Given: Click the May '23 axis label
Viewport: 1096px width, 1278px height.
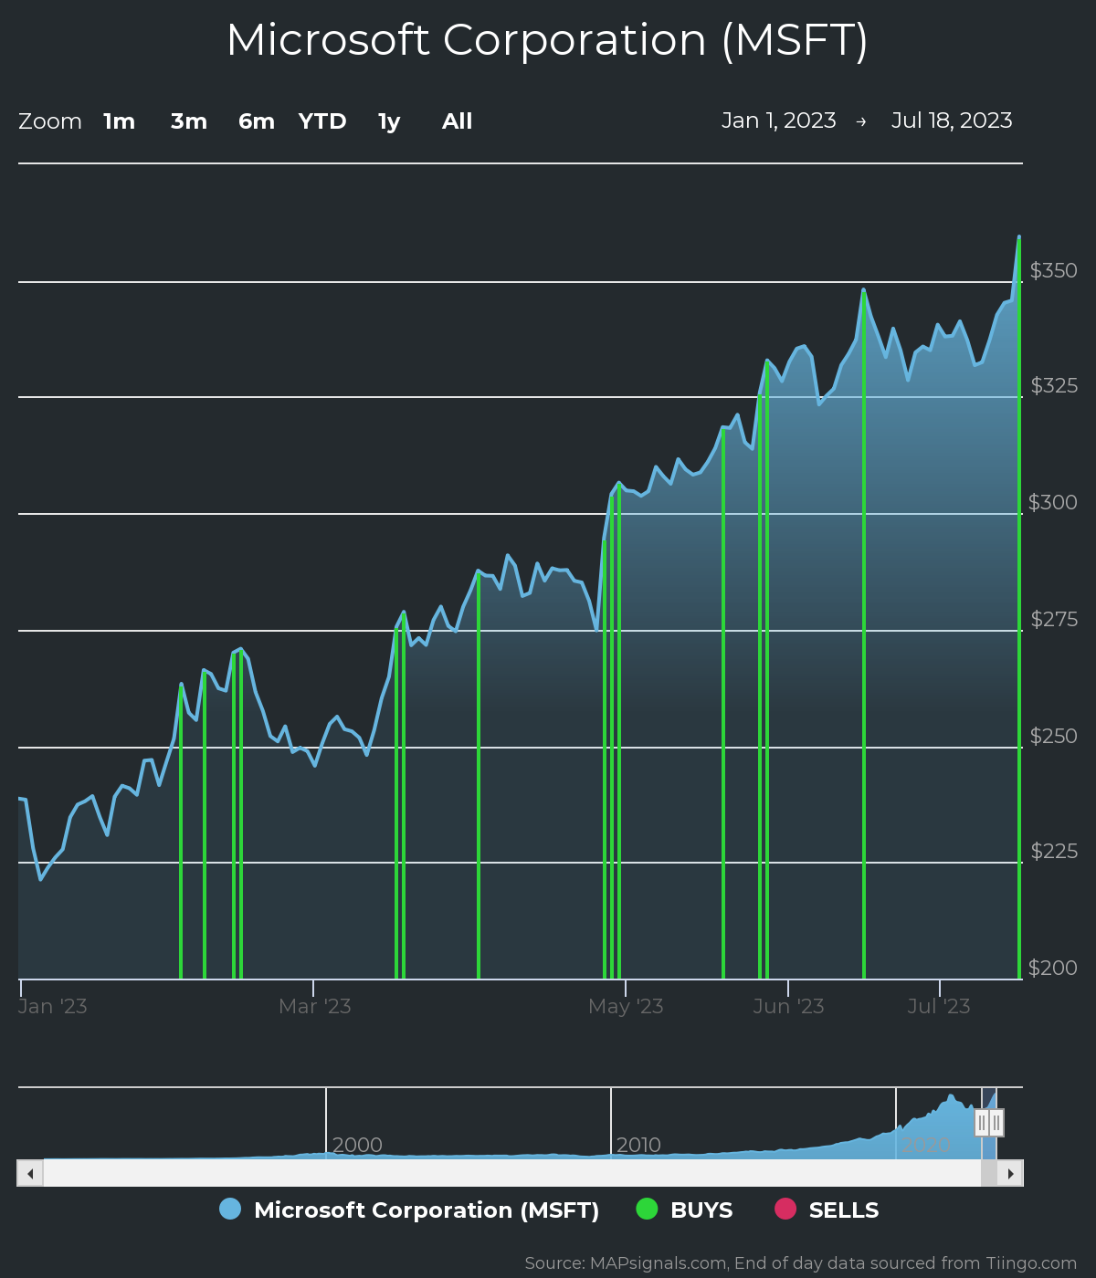Looking at the screenshot, I should [x=626, y=1006].
